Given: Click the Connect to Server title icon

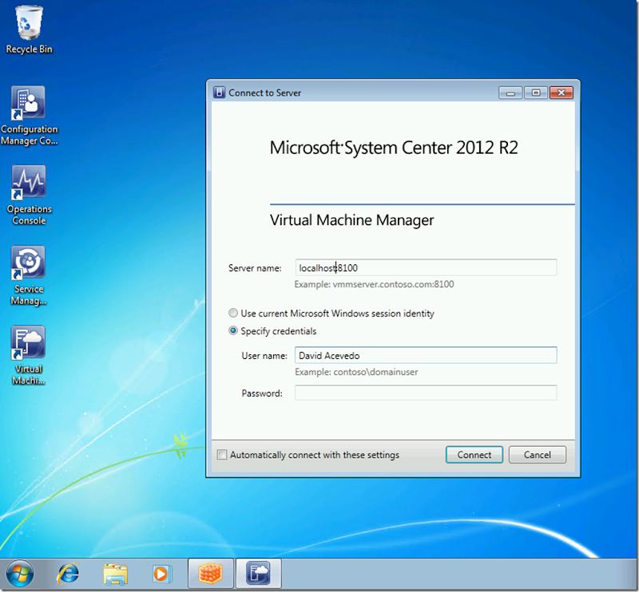Looking at the screenshot, I should [x=219, y=93].
